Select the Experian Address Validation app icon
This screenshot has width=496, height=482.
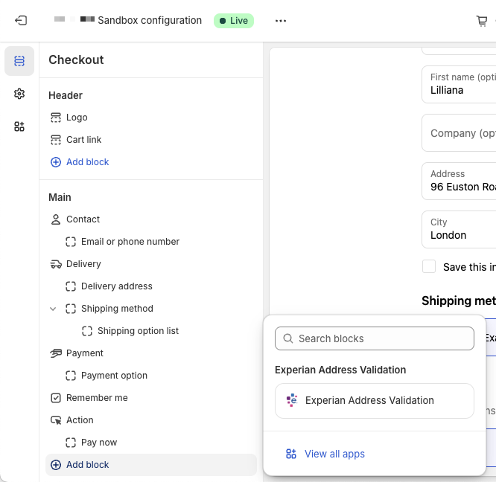[x=292, y=400]
